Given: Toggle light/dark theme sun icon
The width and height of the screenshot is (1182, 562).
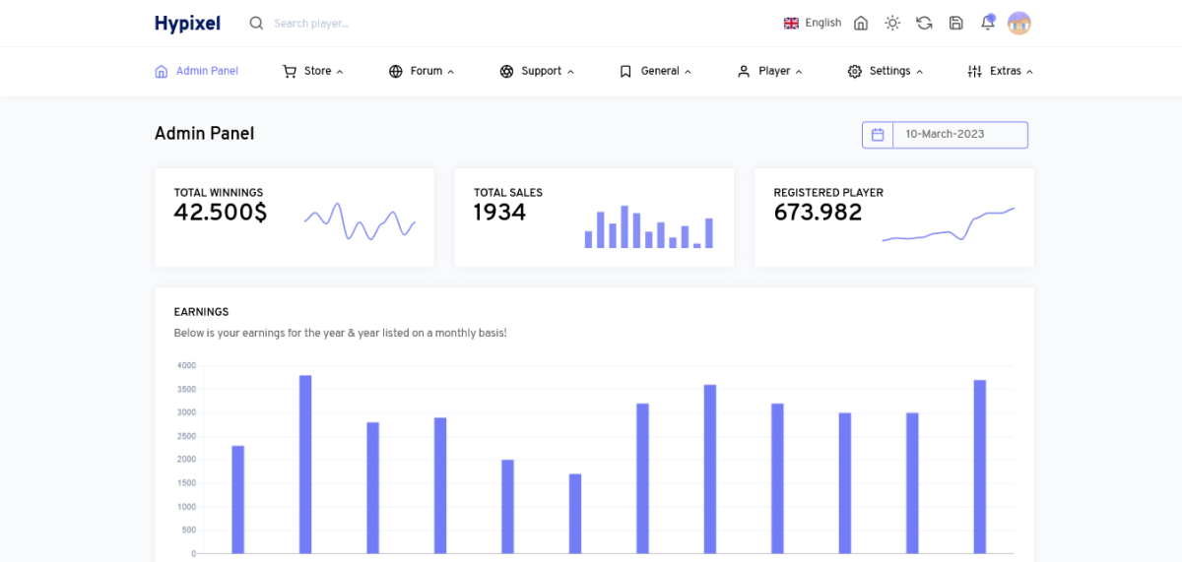Looking at the screenshot, I should click(892, 23).
